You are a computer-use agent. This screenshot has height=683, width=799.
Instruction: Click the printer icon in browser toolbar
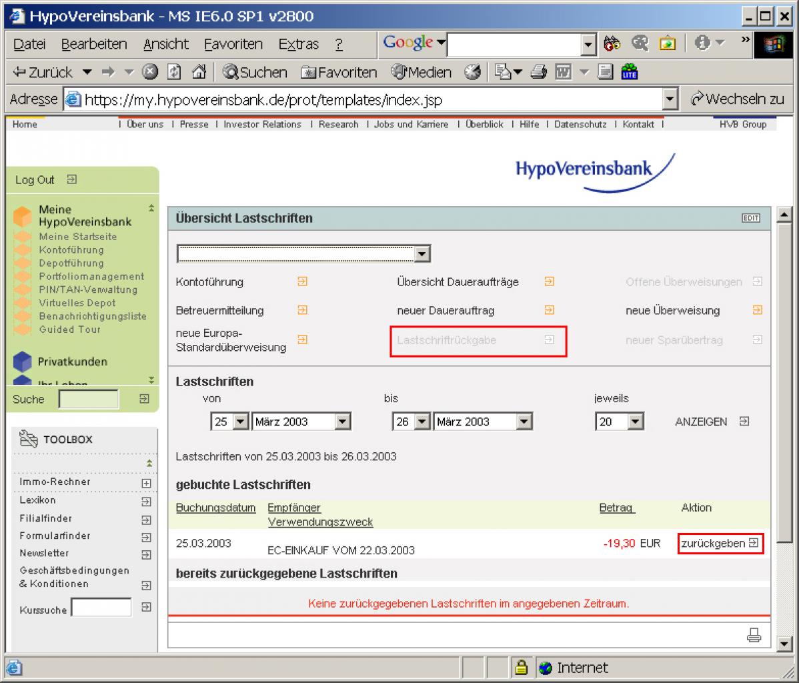[539, 73]
